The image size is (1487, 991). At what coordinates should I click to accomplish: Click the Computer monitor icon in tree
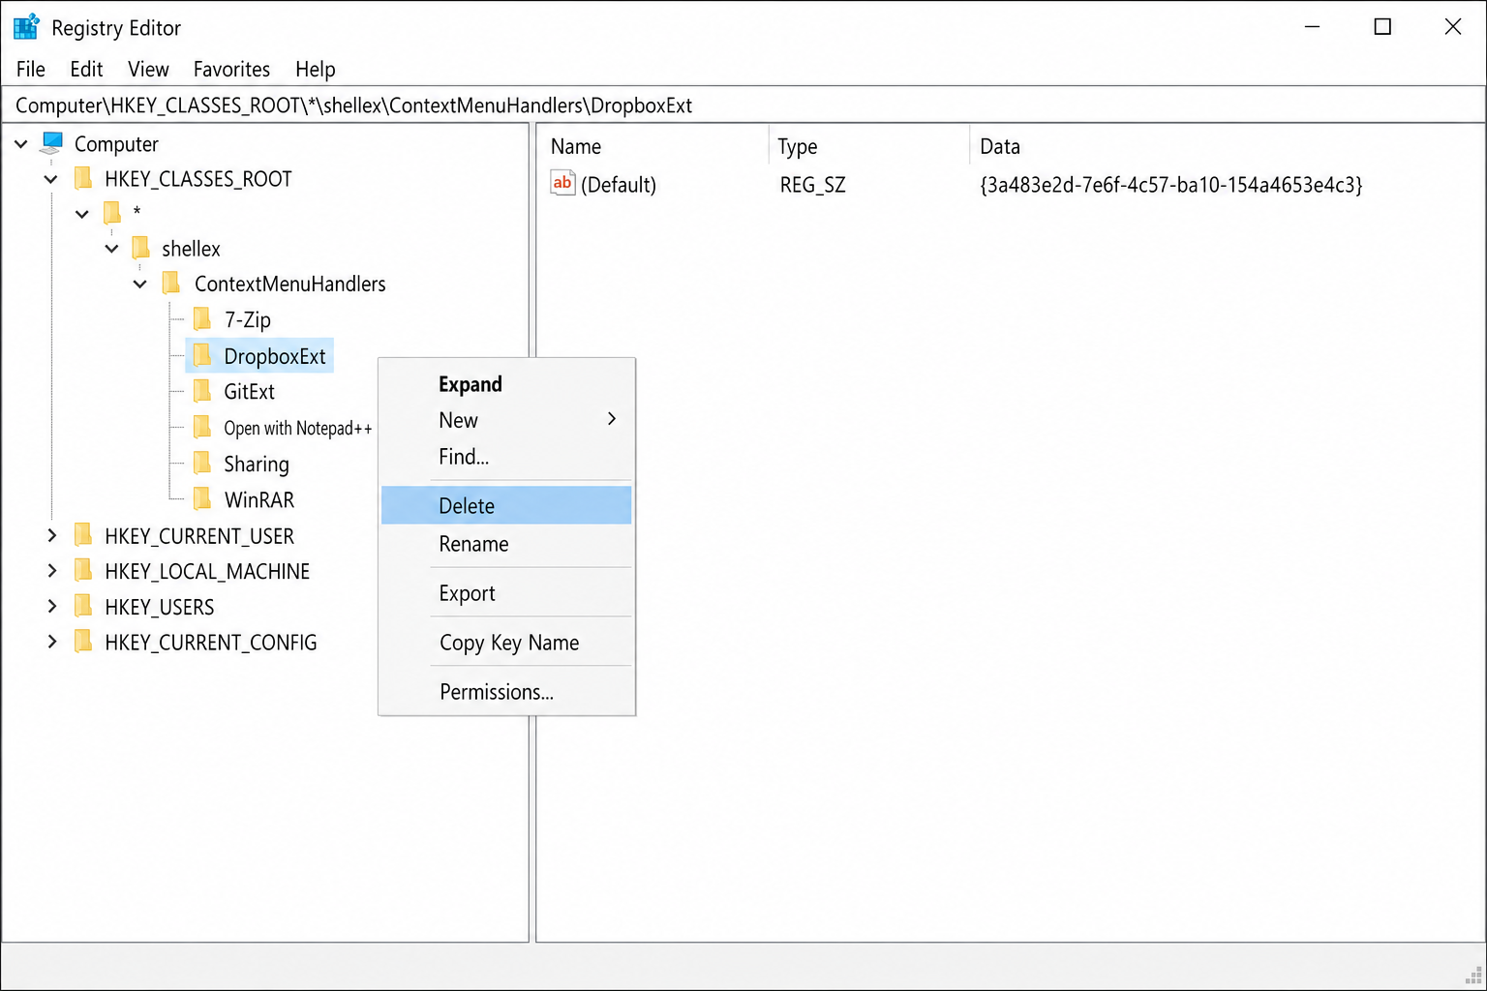click(51, 143)
